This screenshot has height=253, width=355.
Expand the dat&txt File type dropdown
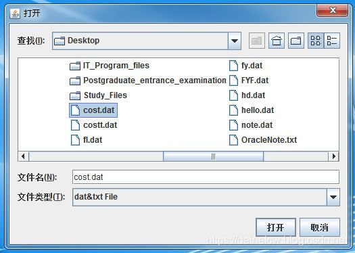[333, 197]
